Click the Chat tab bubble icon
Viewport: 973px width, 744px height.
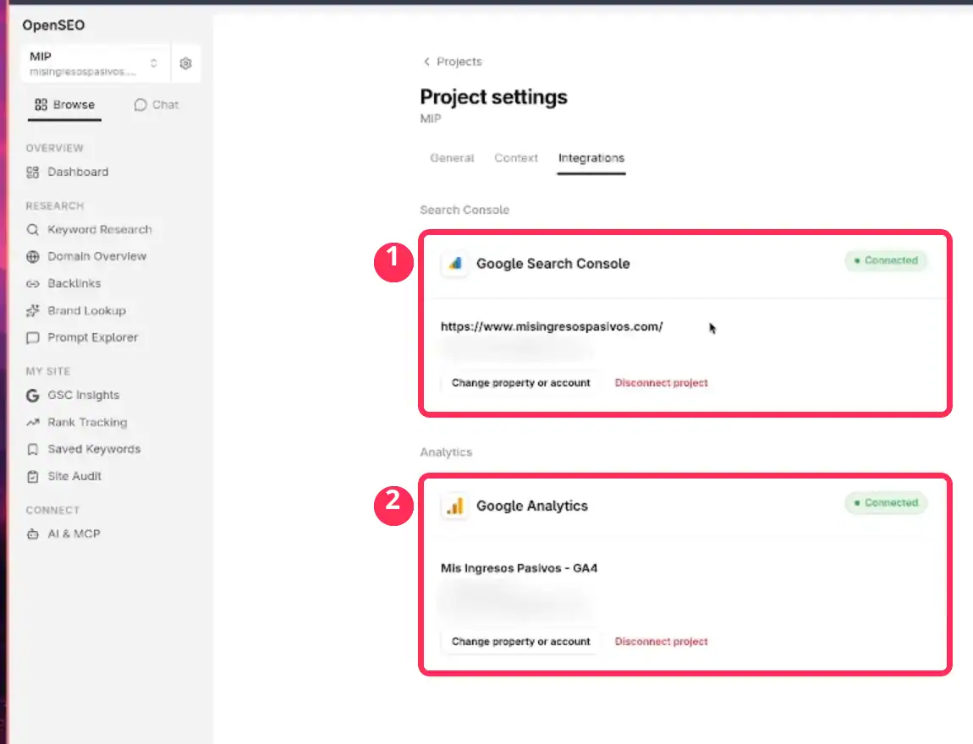140,105
